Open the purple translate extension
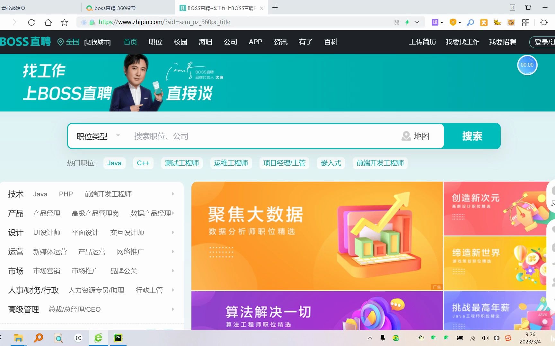 [435, 22]
